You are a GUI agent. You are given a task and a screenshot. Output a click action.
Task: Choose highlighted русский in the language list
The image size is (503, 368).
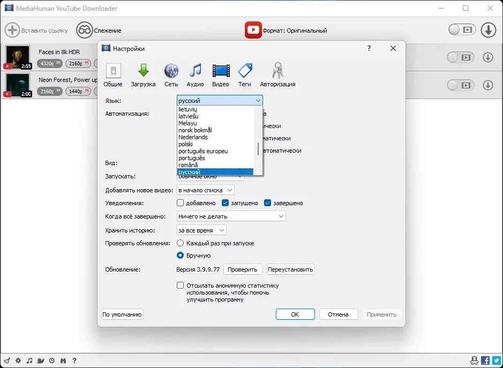[x=215, y=172]
